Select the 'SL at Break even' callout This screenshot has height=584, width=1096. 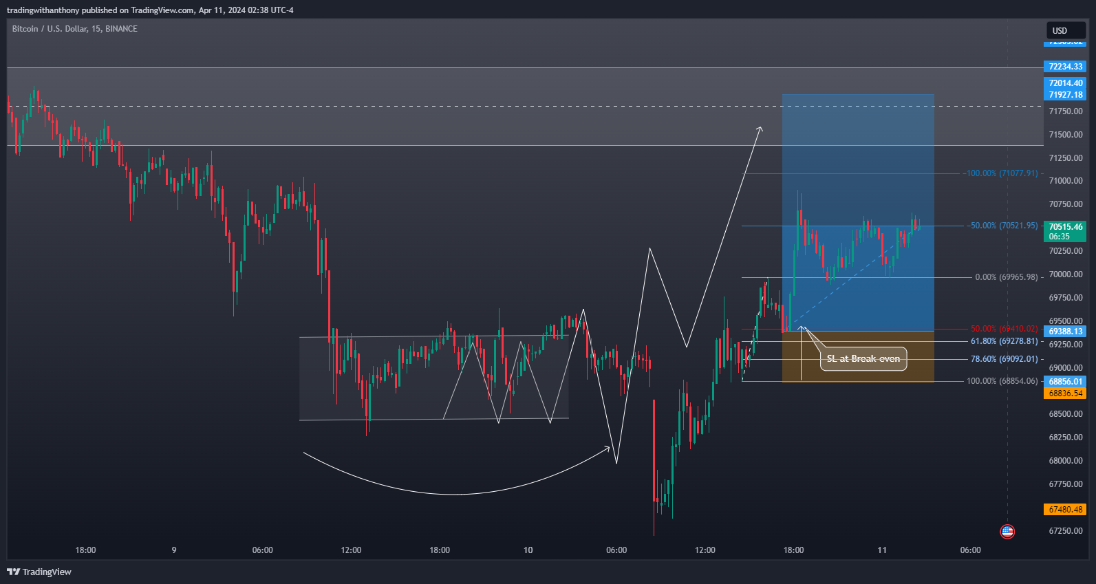pos(863,358)
